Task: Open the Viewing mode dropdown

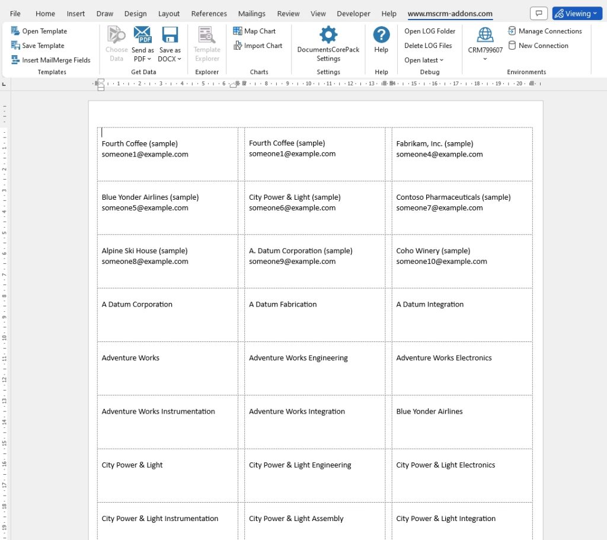Action: (x=577, y=14)
